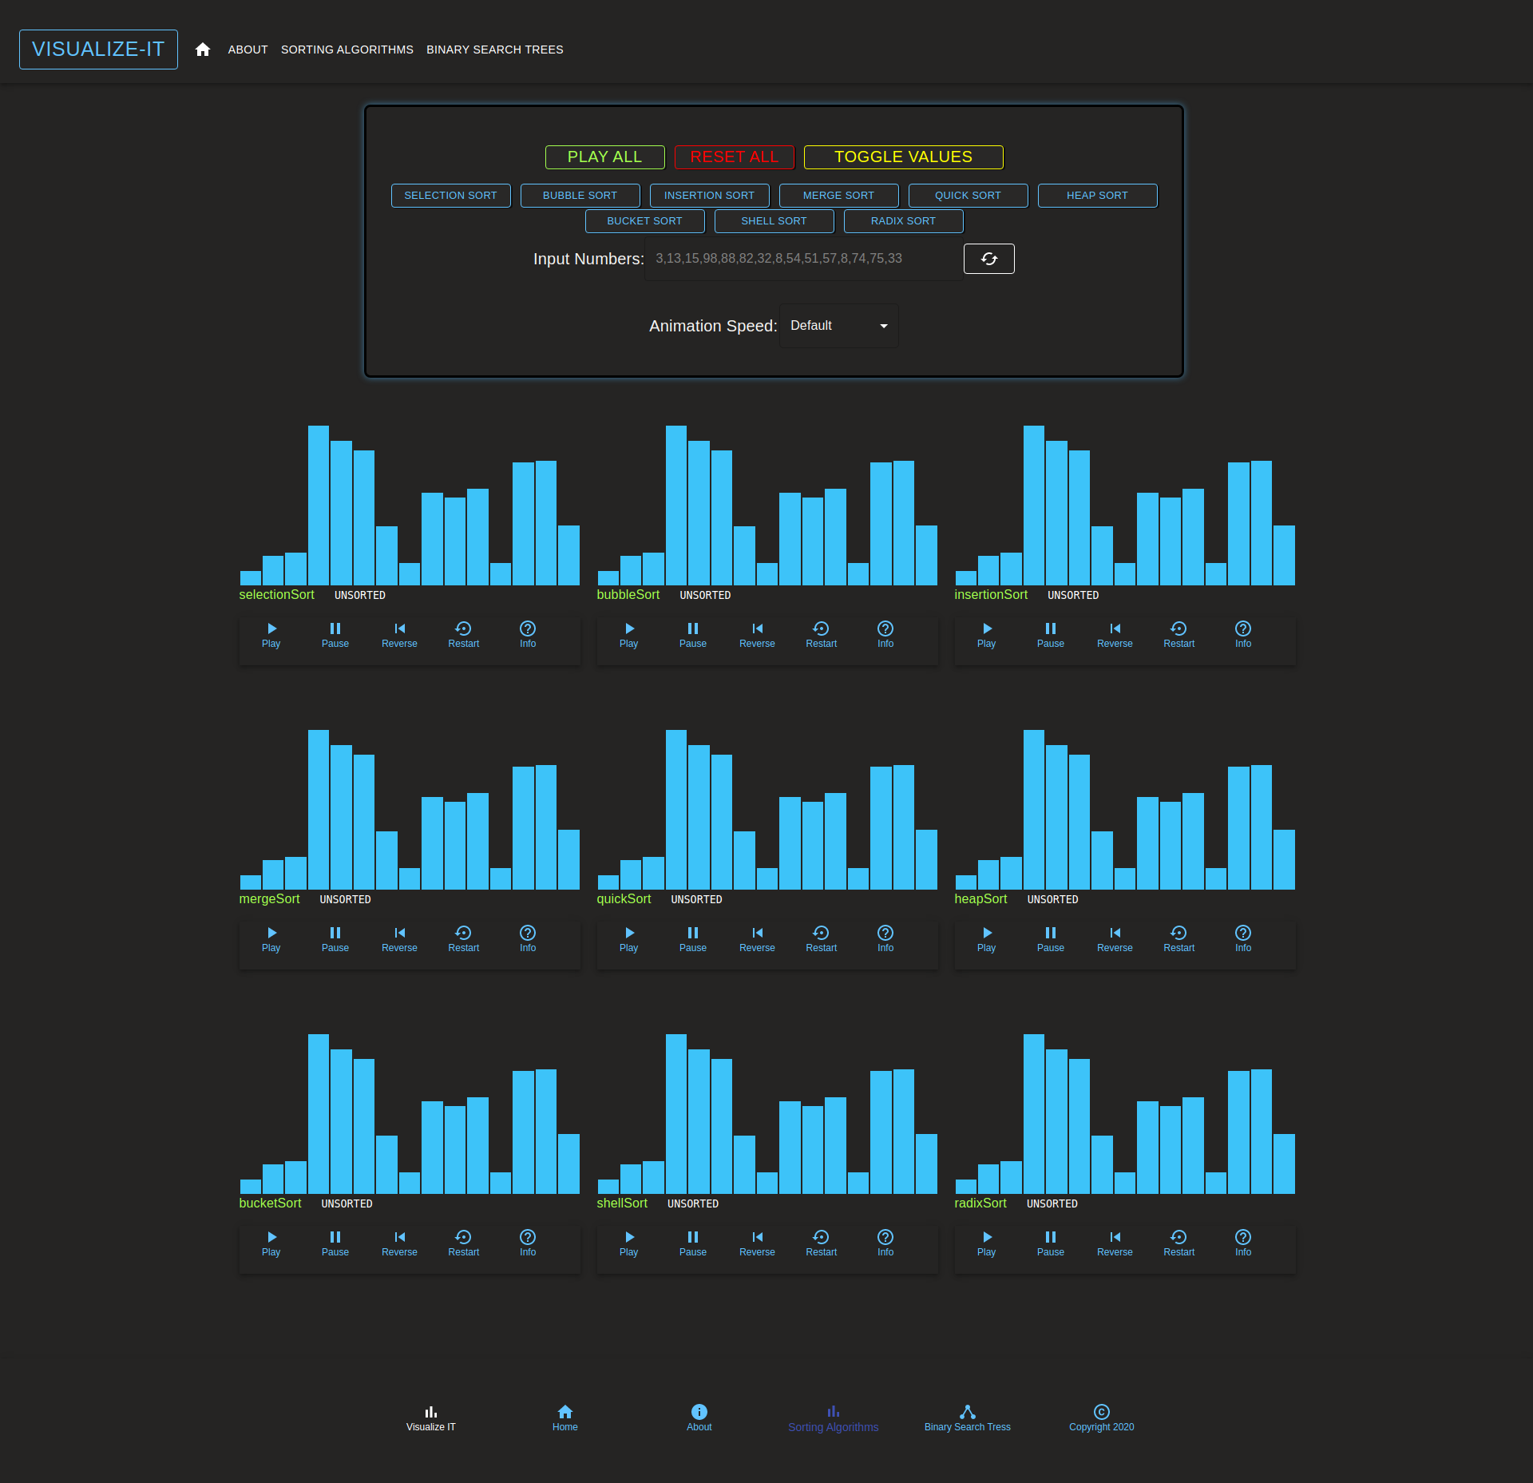Open Info for radixSort

[1243, 1243]
